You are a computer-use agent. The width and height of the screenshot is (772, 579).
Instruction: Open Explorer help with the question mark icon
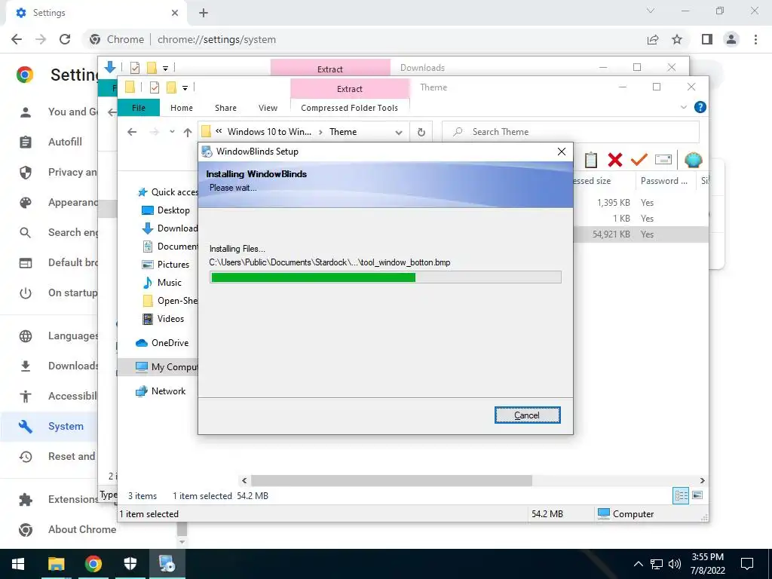pyautogui.click(x=700, y=107)
